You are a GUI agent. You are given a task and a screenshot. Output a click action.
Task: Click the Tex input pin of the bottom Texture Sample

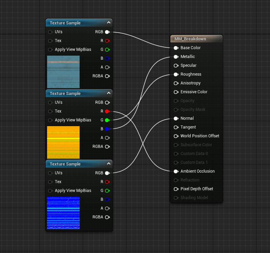click(x=50, y=182)
